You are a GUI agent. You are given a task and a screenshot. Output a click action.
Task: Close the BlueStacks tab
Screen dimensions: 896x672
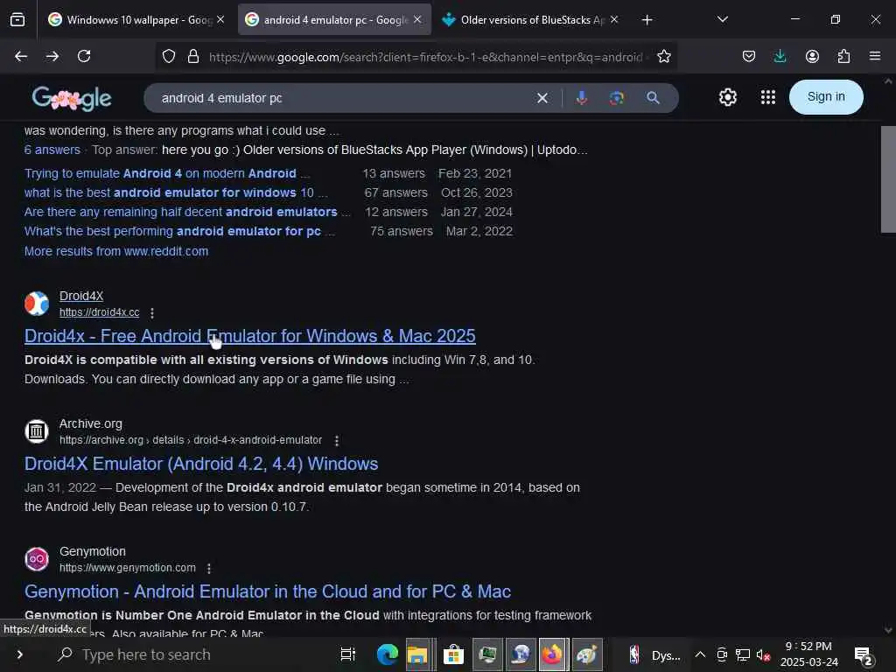(x=614, y=19)
